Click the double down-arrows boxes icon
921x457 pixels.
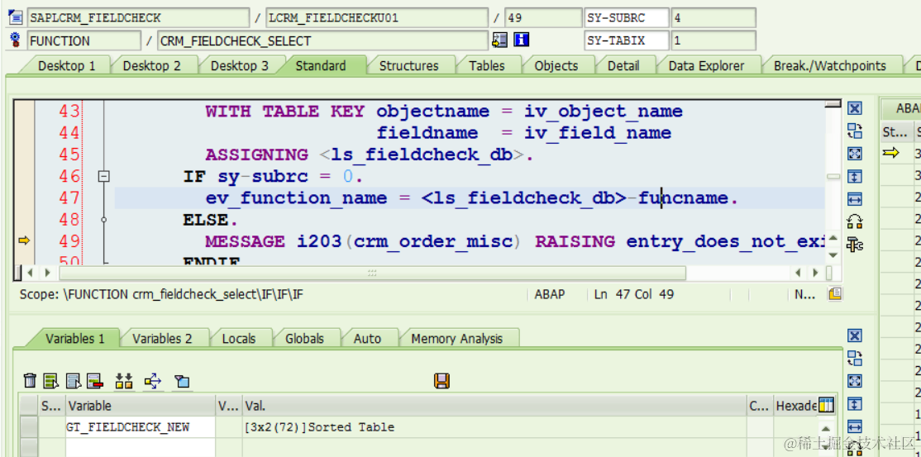tap(124, 381)
